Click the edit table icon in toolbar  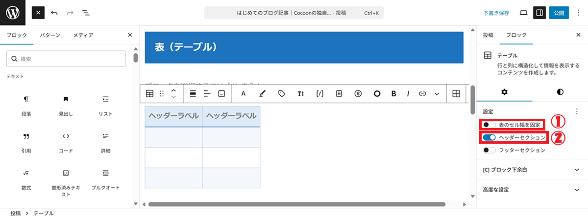tap(456, 94)
